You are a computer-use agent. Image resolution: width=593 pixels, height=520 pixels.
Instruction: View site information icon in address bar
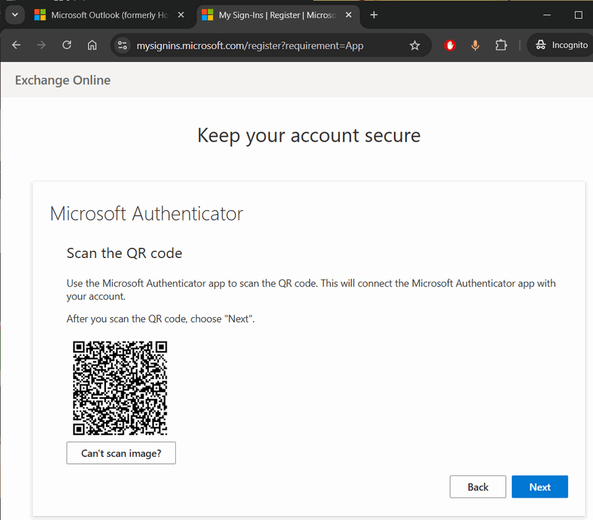point(121,45)
